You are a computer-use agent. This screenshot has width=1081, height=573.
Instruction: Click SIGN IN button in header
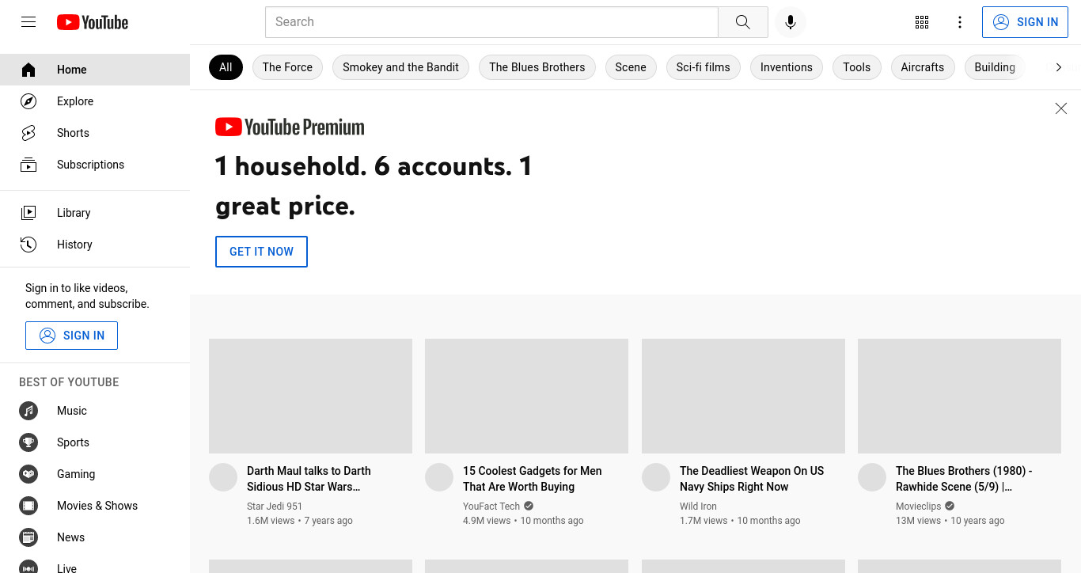tap(1025, 22)
